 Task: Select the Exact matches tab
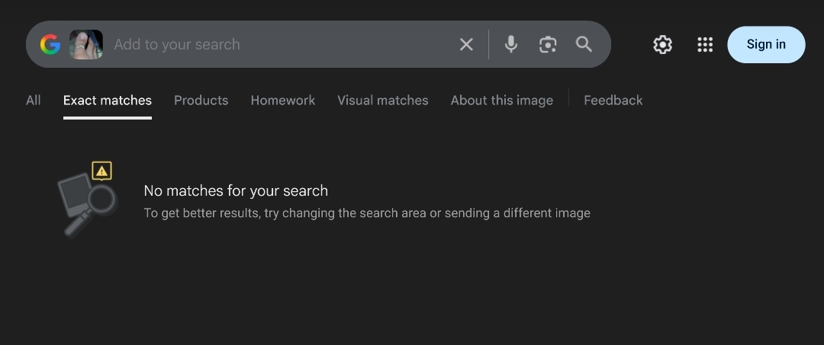(x=108, y=101)
